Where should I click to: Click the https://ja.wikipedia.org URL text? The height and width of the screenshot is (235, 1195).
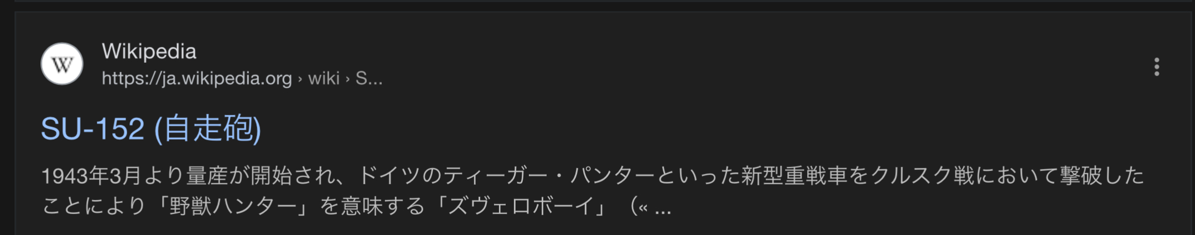click(x=196, y=78)
